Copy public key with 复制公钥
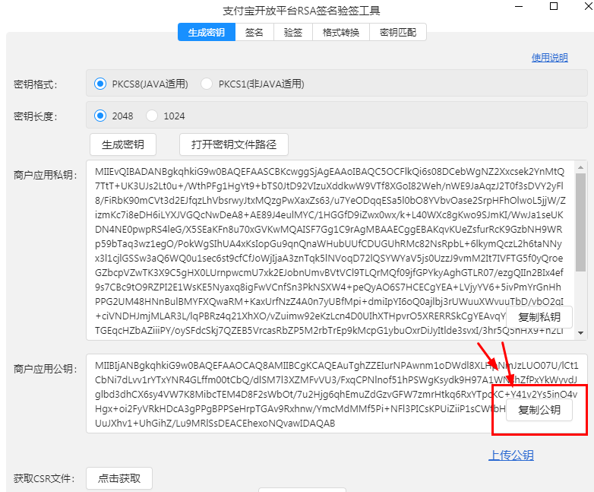Screen dimensions: 594x492 tap(539, 410)
